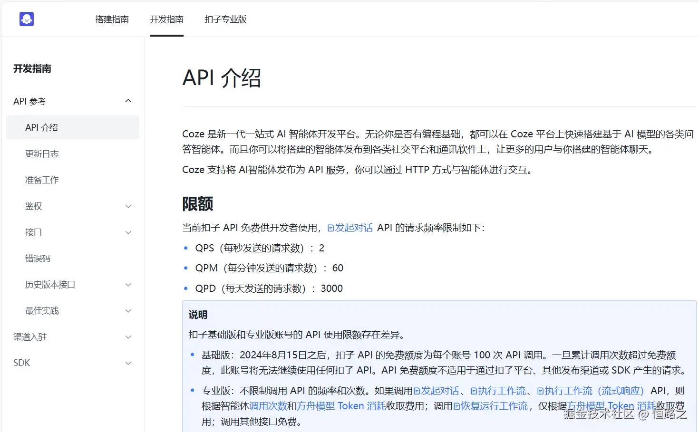The height and width of the screenshot is (432, 699).
Task: Expand the 接口 chevron
Action: click(128, 232)
